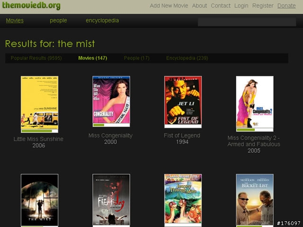Switch to the Encyclopedia (239) tab
Viewport: 303px width, 227px height.
[187, 58]
